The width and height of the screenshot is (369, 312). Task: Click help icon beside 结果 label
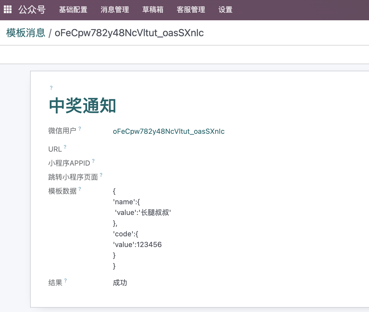pos(65,280)
